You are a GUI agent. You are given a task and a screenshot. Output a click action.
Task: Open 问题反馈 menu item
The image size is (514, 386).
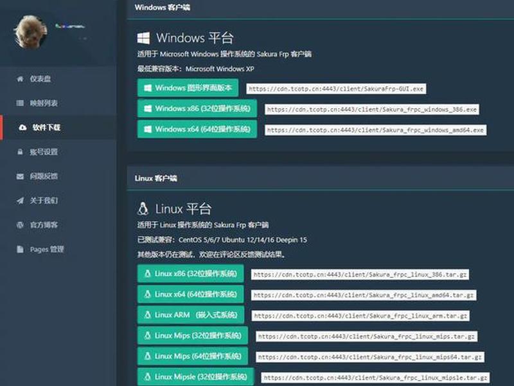pyautogui.click(x=58, y=176)
